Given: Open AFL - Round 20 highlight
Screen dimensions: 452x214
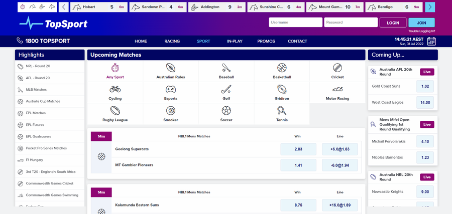Looking at the screenshot, I should pyautogui.click(x=50, y=78).
